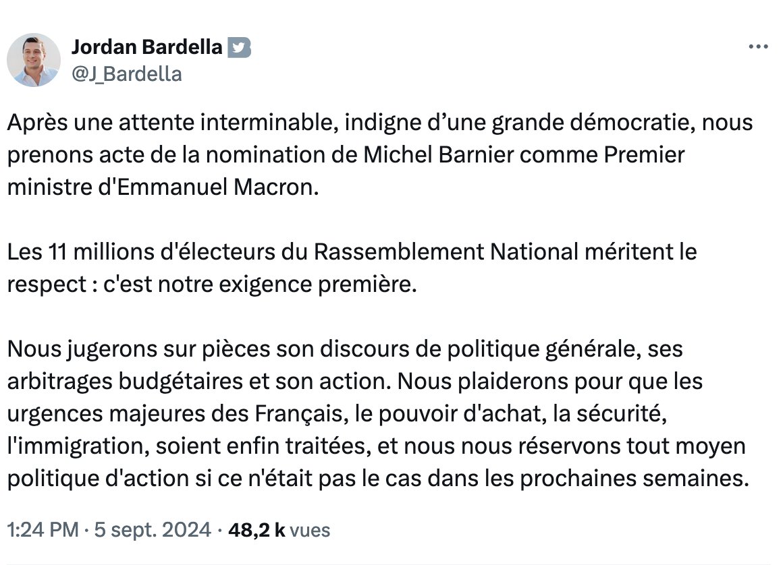Screen dimensions: 783x565
Task: Click Rassemblement National in the tweet text
Action: pos(446,251)
